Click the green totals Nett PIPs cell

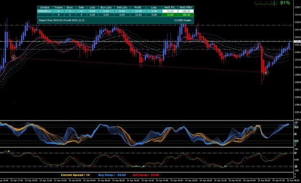[185, 15]
